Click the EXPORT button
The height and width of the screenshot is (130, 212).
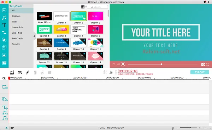200,72
